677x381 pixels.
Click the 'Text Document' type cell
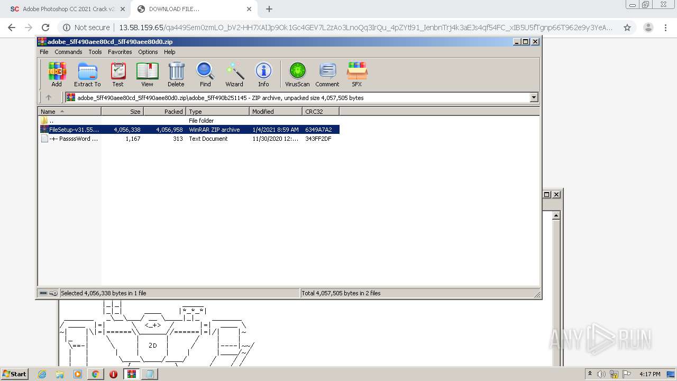pyautogui.click(x=208, y=139)
